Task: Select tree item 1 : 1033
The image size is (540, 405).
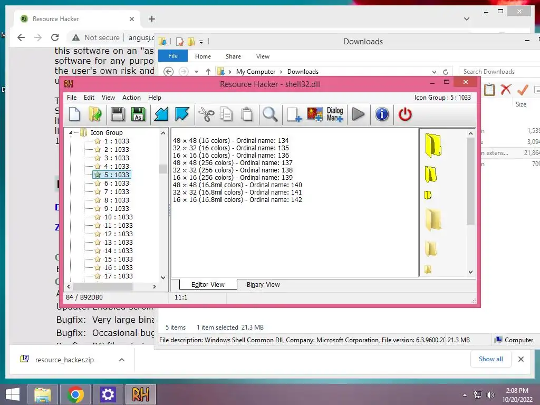Action: tap(117, 141)
